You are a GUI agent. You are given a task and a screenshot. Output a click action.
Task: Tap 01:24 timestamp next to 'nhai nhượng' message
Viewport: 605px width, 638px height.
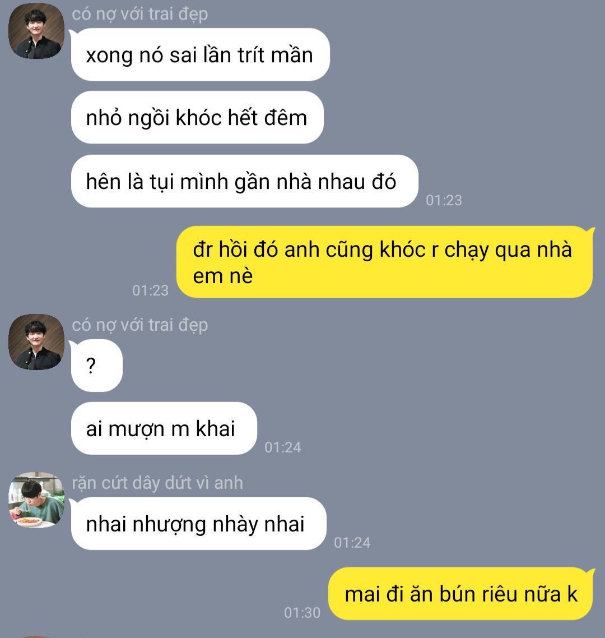click(352, 542)
